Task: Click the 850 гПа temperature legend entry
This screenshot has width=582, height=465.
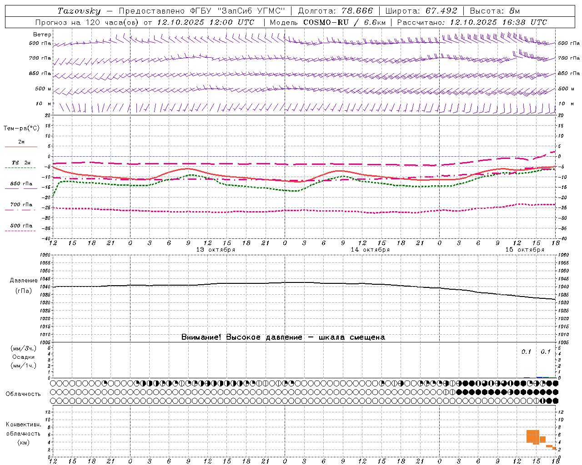Action: (21, 184)
